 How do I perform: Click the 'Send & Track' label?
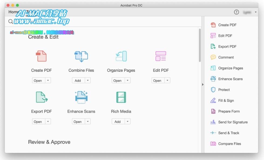(x=229, y=133)
